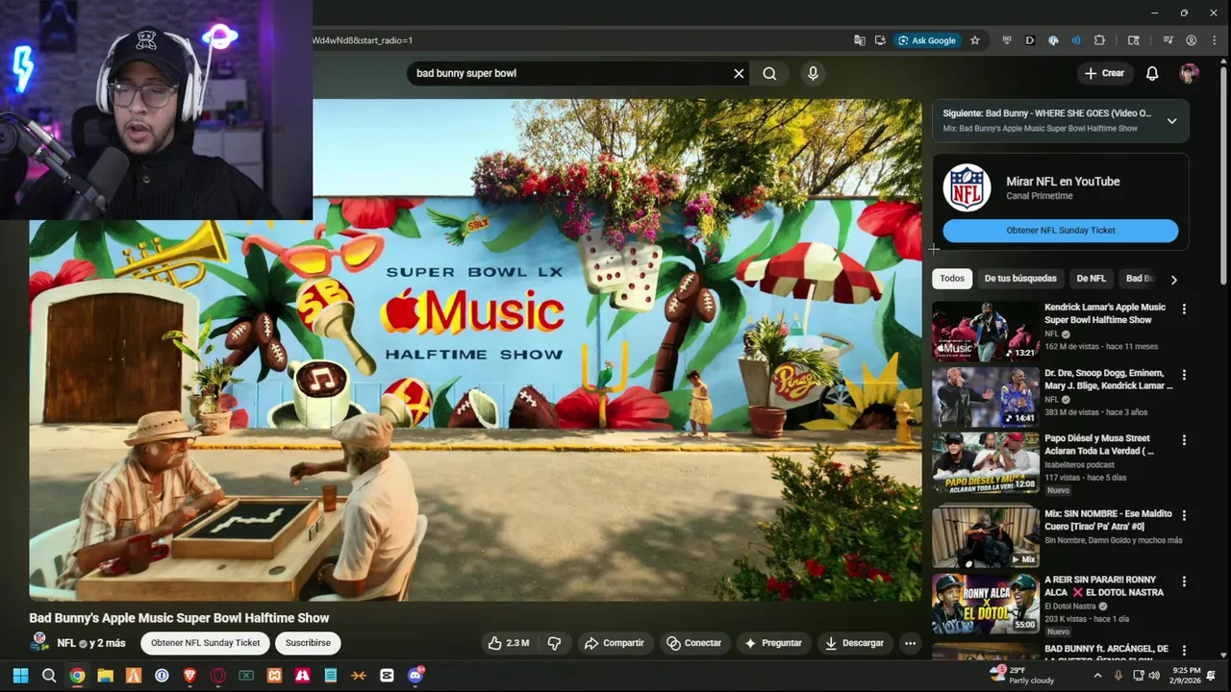This screenshot has height=692, width=1231.
Task: Click the Crear button
Action: tap(1104, 73)
